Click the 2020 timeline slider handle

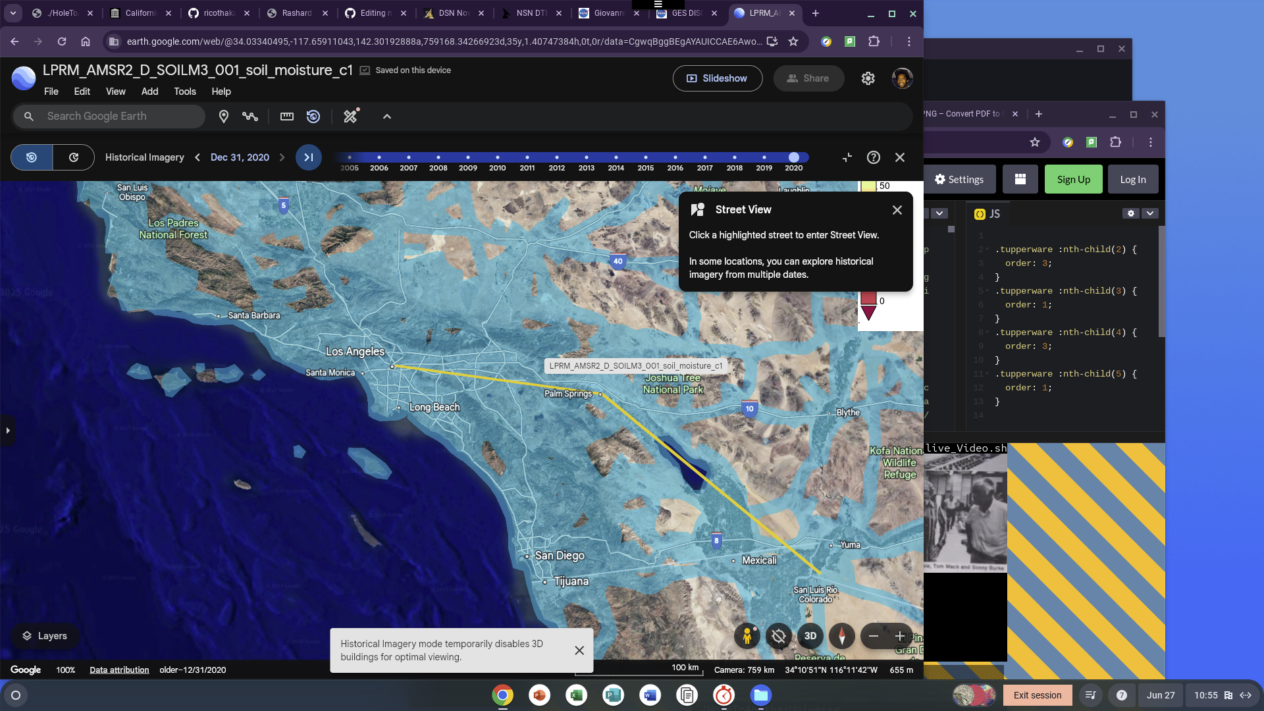point(794,157)
